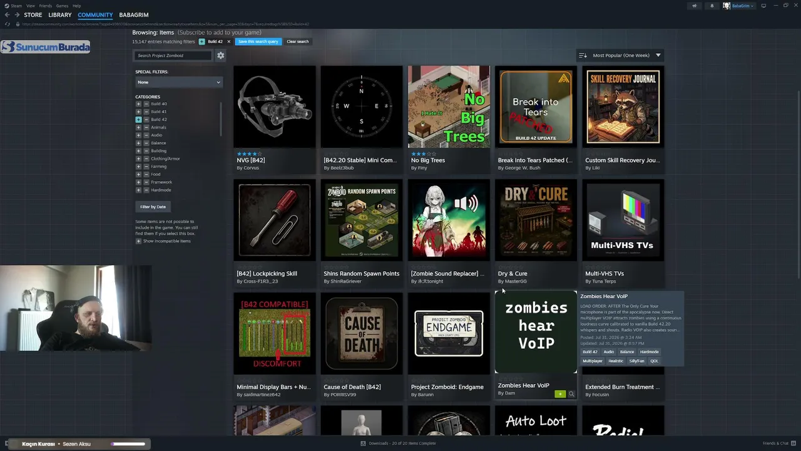Image resolution: width=801 pixels, height=451 pixels.
Task: Go back with the left arrow
Action: point(7,15)
